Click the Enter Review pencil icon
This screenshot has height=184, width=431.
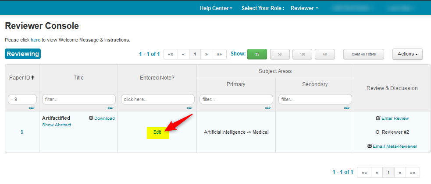(x=378, y=118)
